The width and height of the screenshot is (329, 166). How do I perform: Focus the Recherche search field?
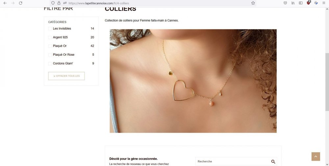(233, 161)
